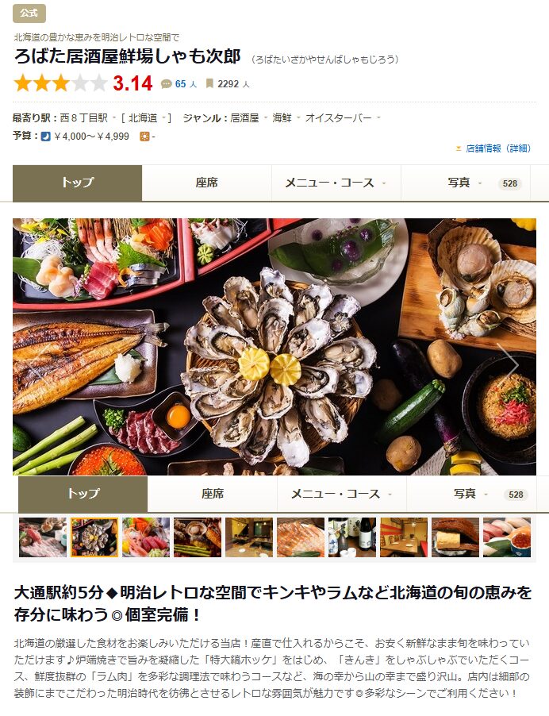Click the lunch budget sun icon
The height and width of the screenshot is (716, 549).
(144, 136)
